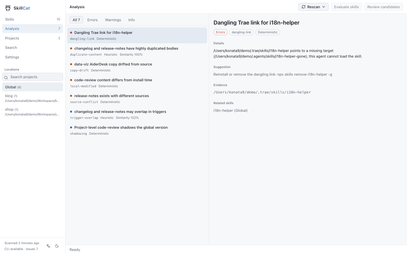Select the blog project location

(x=33, y=98)
